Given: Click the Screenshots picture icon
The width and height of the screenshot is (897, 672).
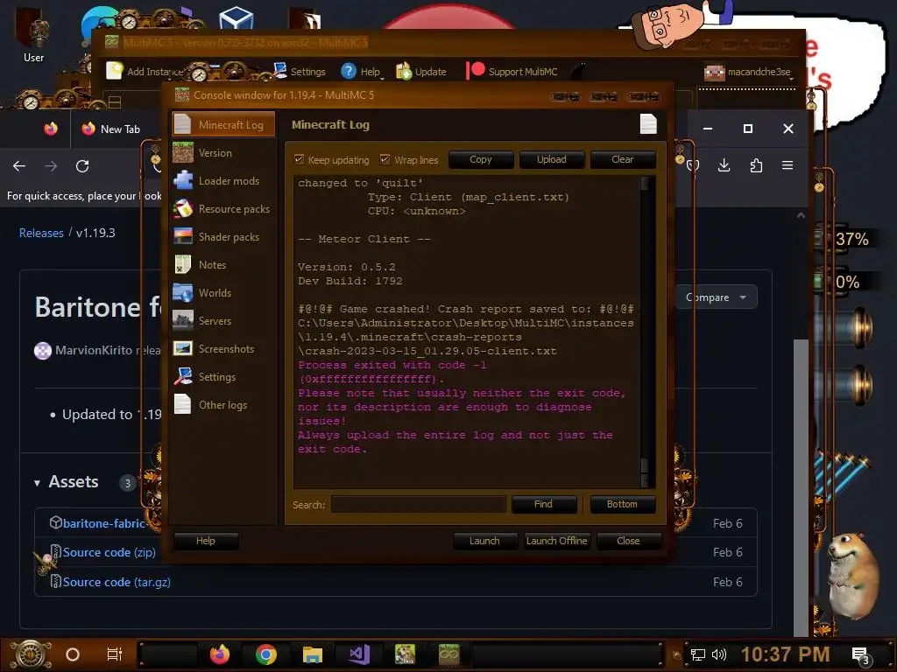Looking at the screenshot, I should coord(183,348).
